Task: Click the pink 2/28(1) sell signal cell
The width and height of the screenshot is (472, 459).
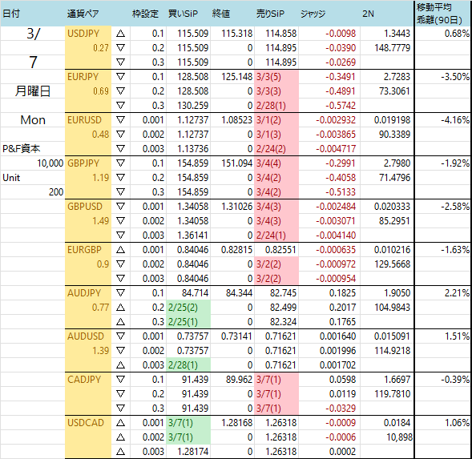Action: click(x=276, y=106)
